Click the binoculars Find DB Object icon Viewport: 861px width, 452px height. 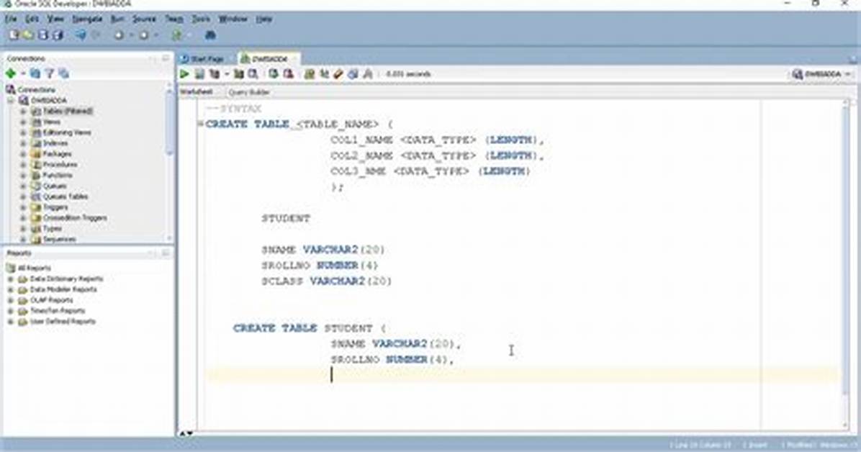pos(209,35)
